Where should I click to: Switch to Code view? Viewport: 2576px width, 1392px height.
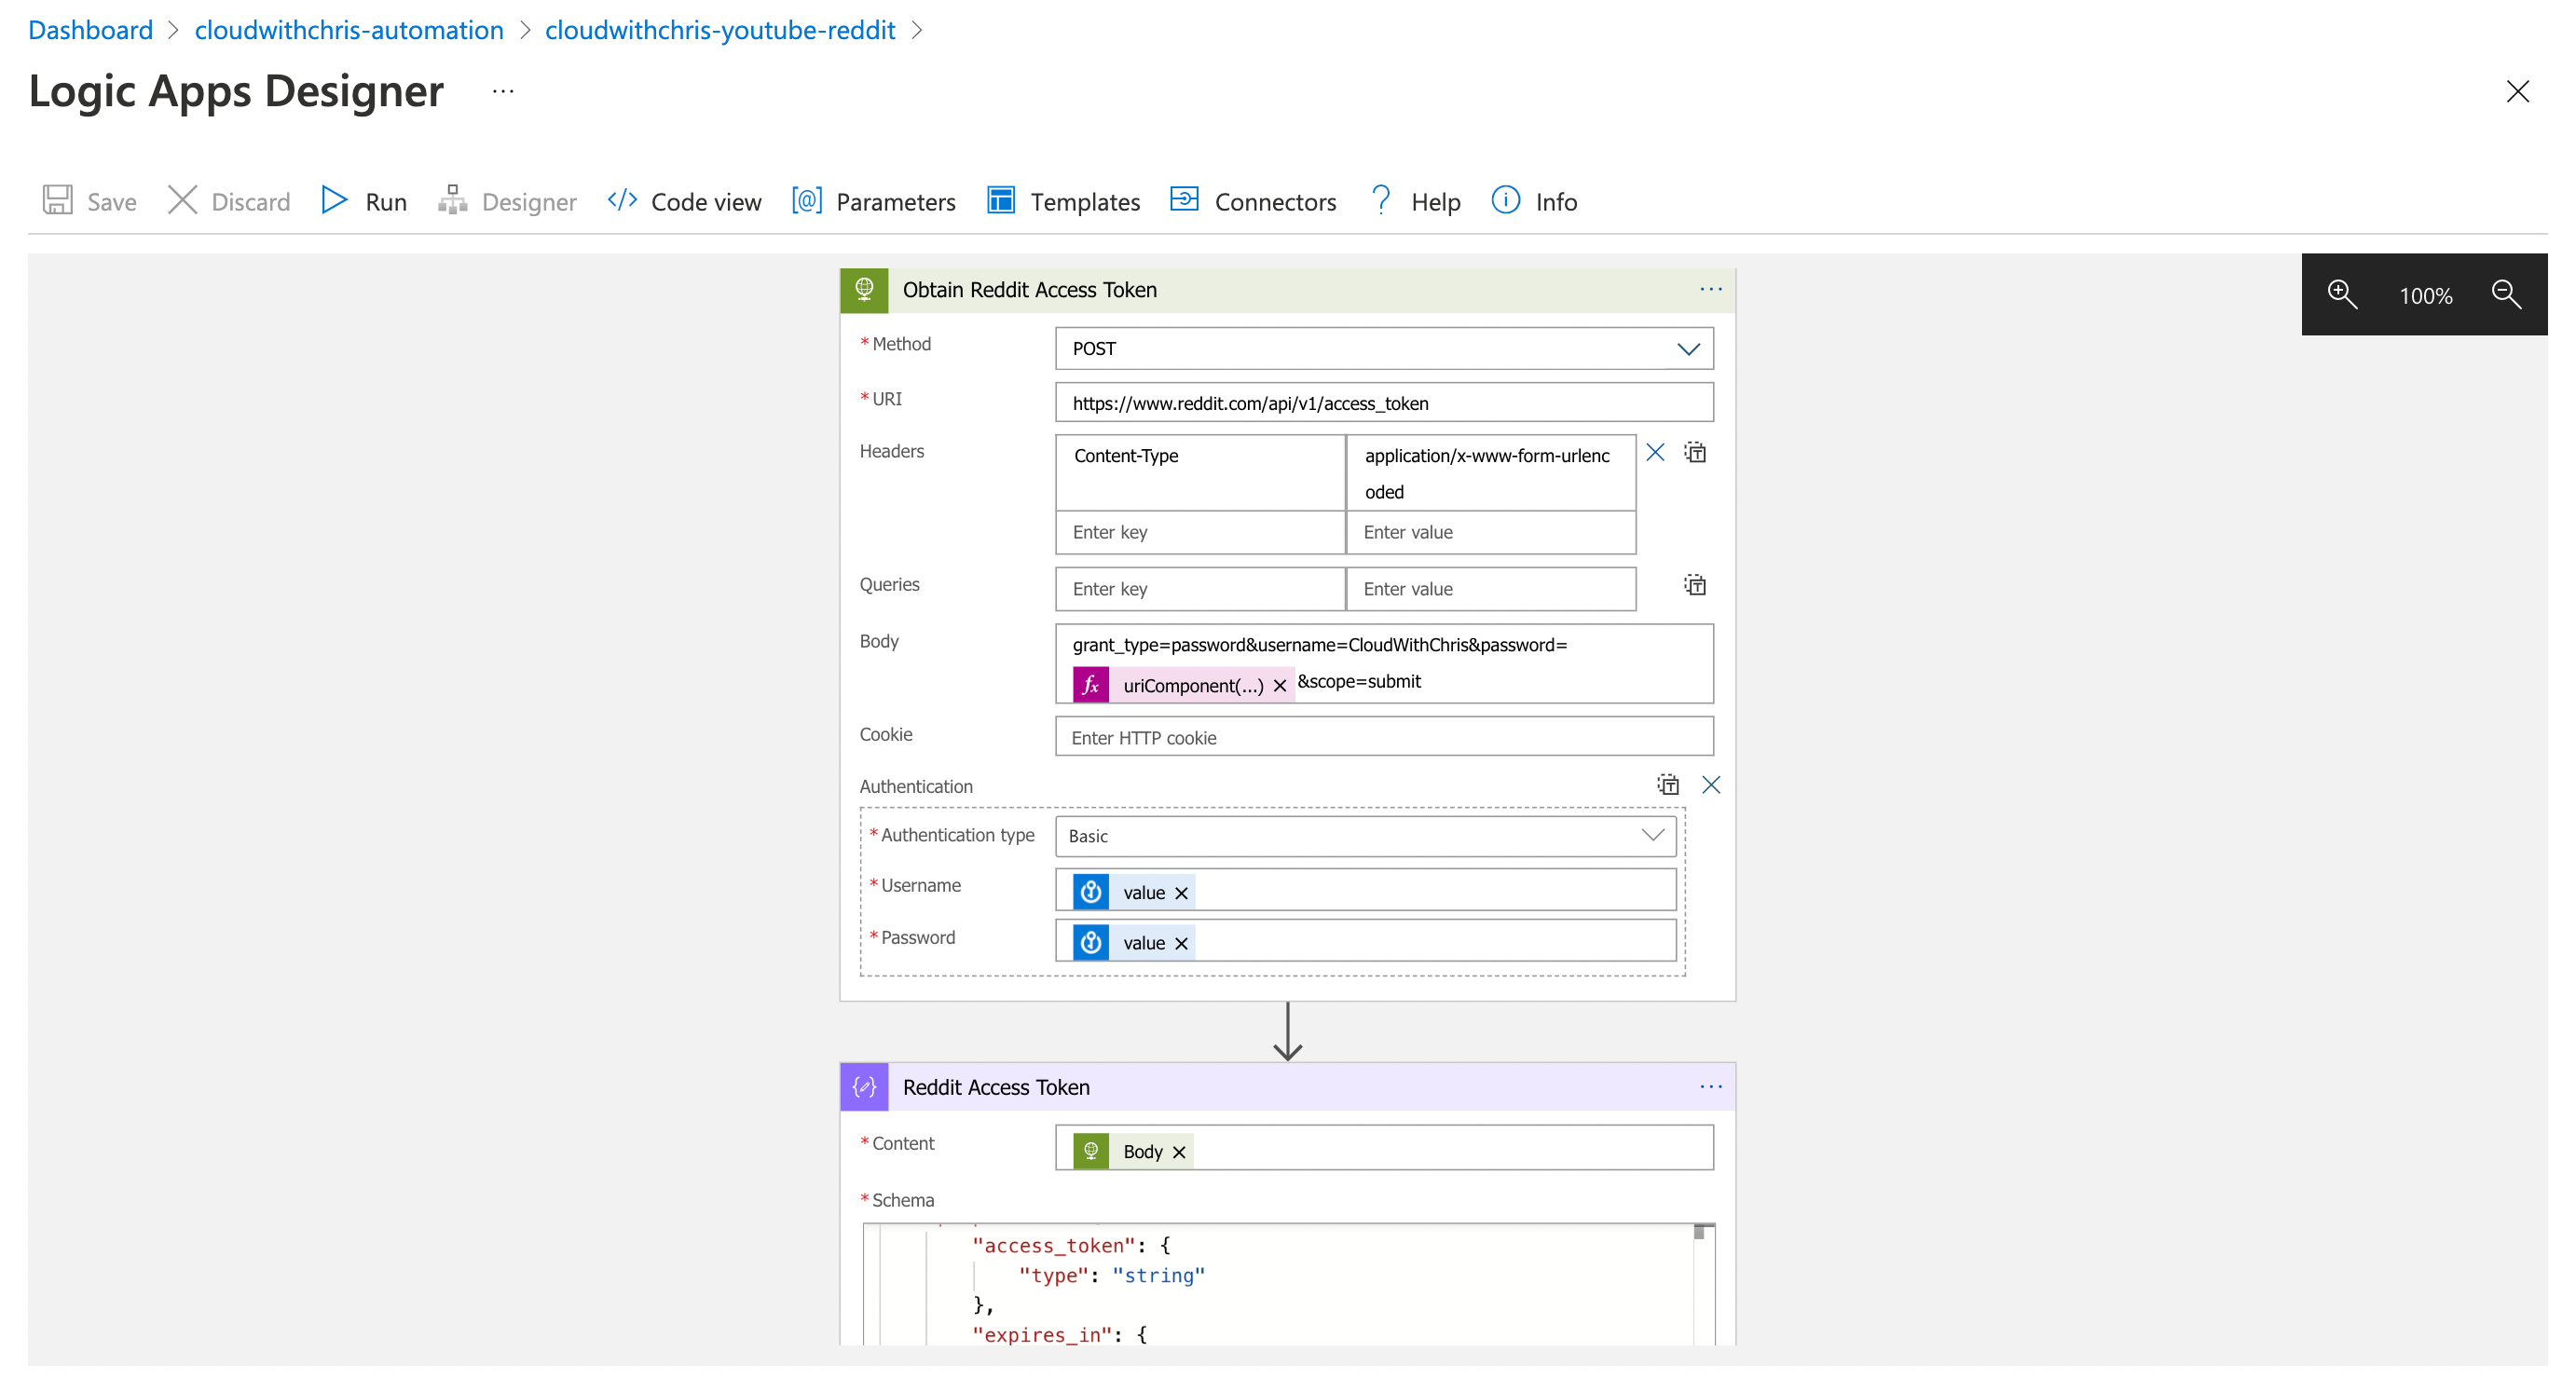[683, 200]
